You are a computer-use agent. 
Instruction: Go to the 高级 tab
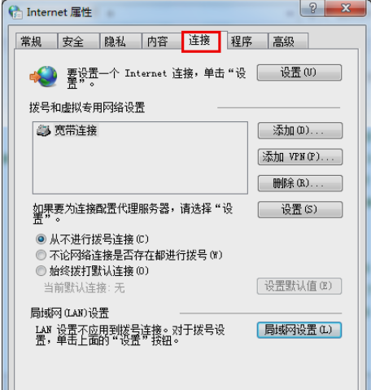pos(288,42)
